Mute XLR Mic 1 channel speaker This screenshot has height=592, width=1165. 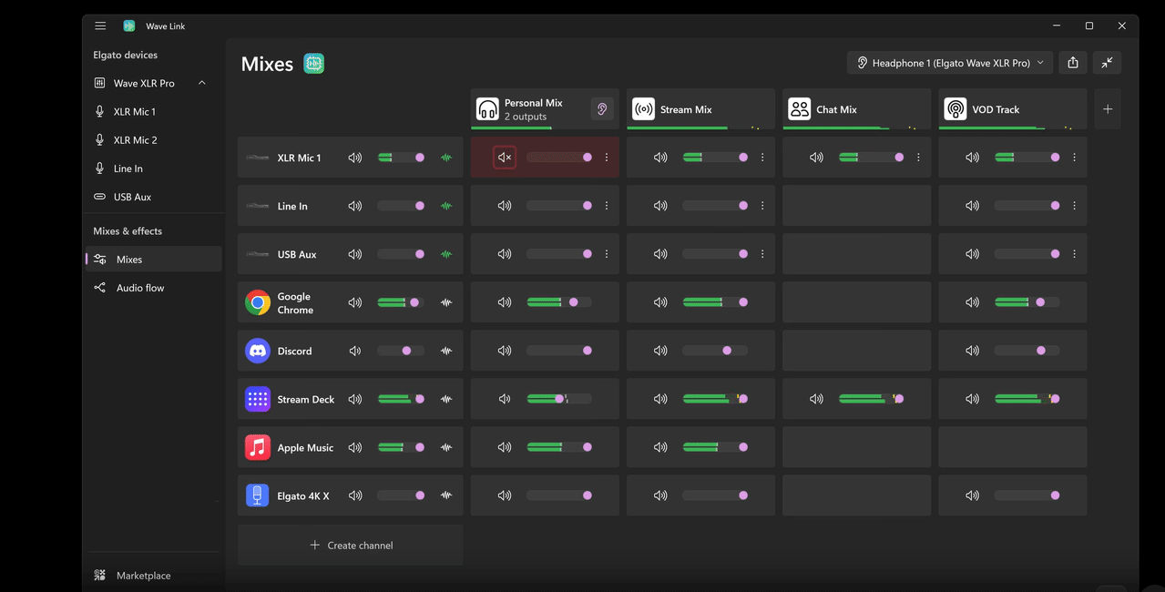point(355,158)
